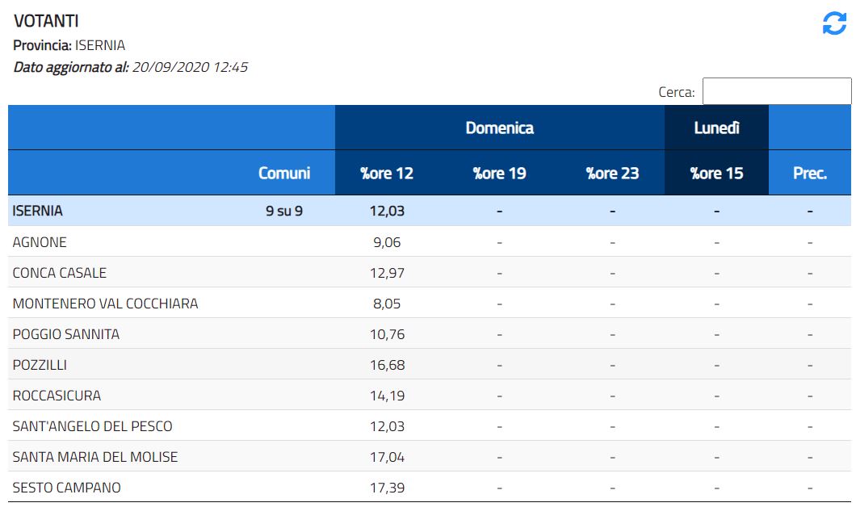This screenshot has height=507, width=856.
Task: Sort by the %ore 19 column header
Action: 500,173
